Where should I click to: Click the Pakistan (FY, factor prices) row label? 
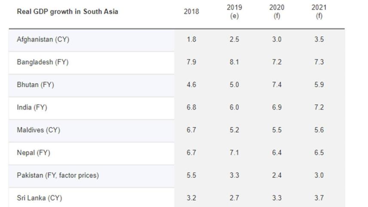pos(58,175)
